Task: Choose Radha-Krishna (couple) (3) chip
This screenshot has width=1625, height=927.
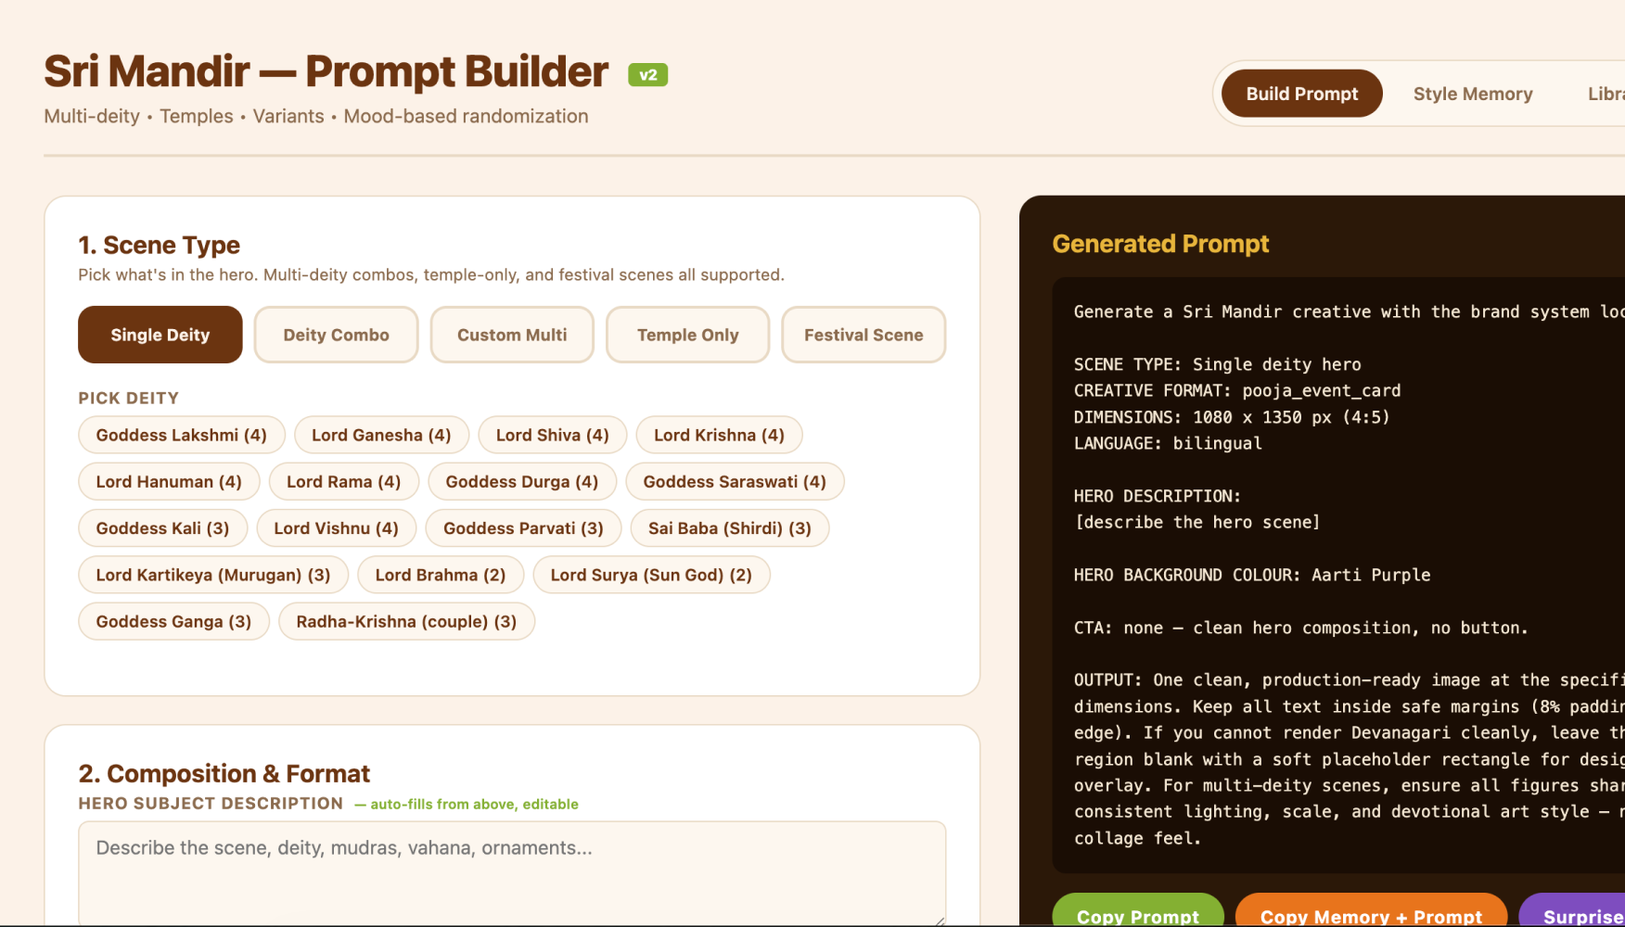Action: (406, 621)
